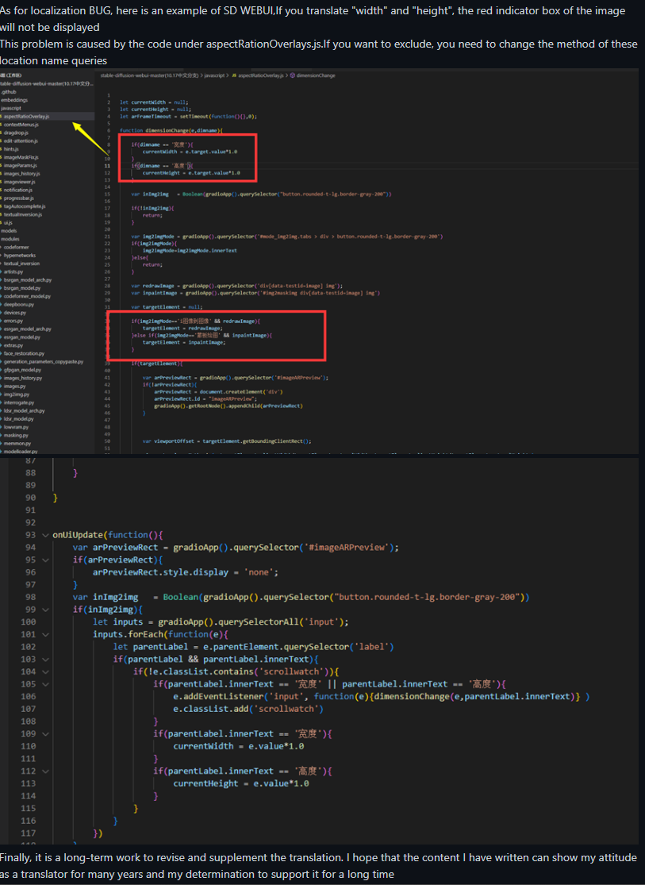Open lowvram.py in the file tree
The height and width of the screenshot is (885, 645).
pyautogui.click(x=16, y=427)
